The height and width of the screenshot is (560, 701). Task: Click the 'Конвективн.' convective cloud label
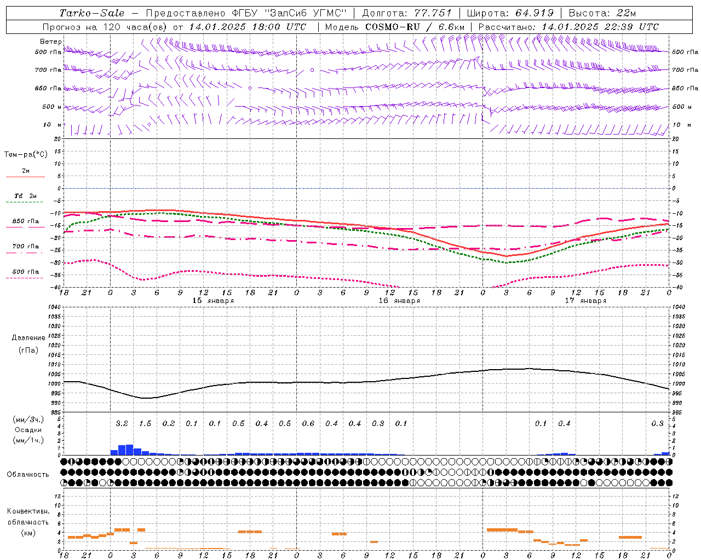tap(28, 511)
